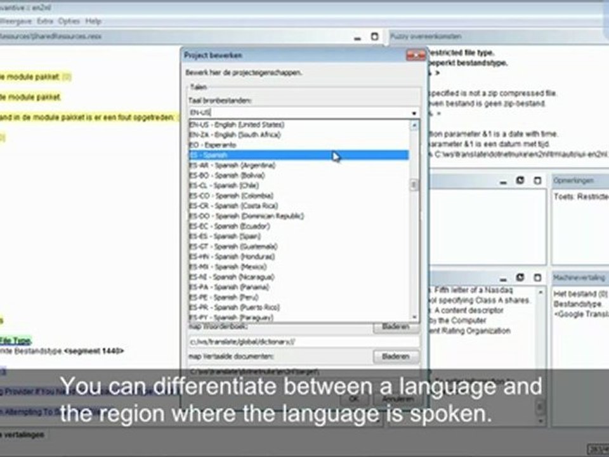
Task: Minimize the panel left of Opmerkingen
Action: pyautogui.click(x=503, y=182)
